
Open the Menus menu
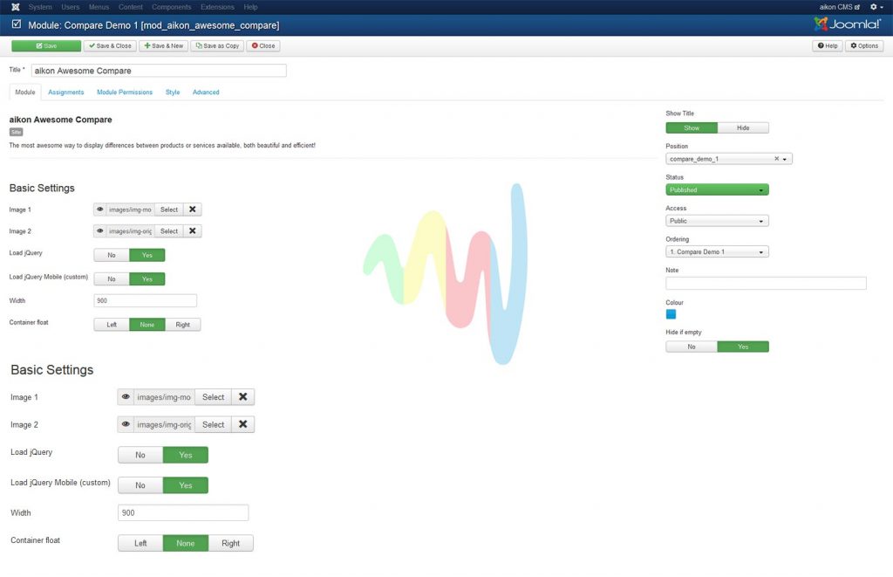(x=99, y=7)
